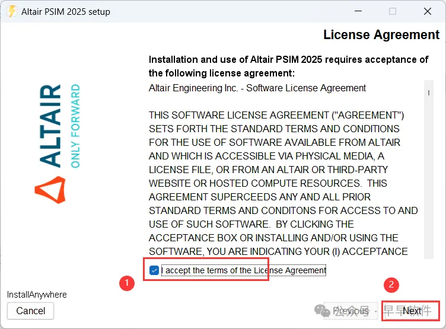Click the 'ALTAIR' vertical wordmark
Image resolution: width=446 pixels, height=329 pixels.
pyautogui.click(x=50, y=126)
